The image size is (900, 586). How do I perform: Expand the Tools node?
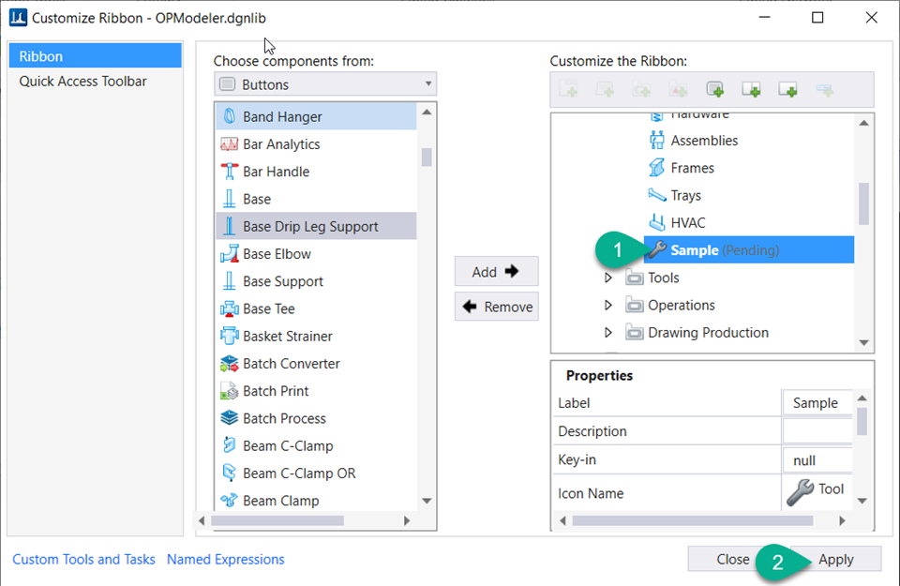click(607, 278)
